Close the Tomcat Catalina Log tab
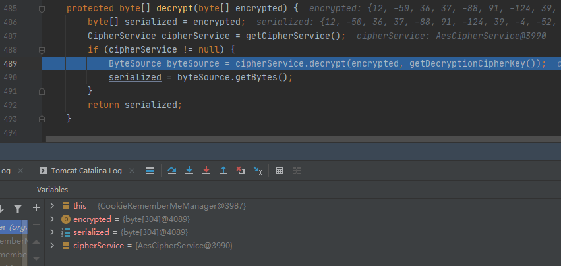Screen dimensions: 561x266 (x=131, y=171)
